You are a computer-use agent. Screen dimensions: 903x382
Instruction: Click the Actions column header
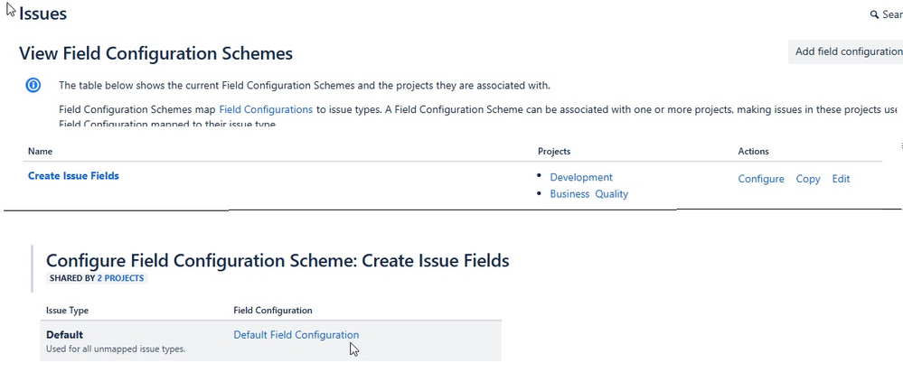pyautogui.click(x=753, y=151)
